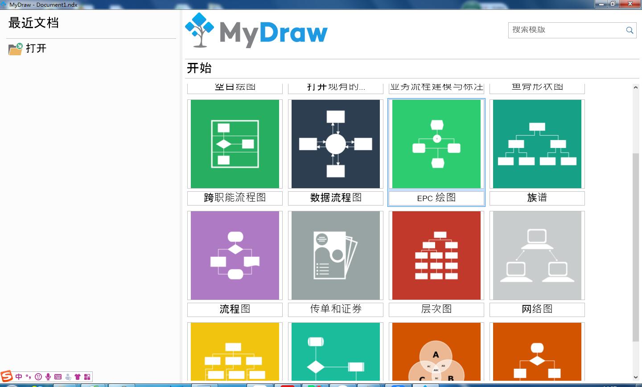Open the 族谱 family tree template
The height and width of the screenshot is (387, 642).
coord(537,152)
